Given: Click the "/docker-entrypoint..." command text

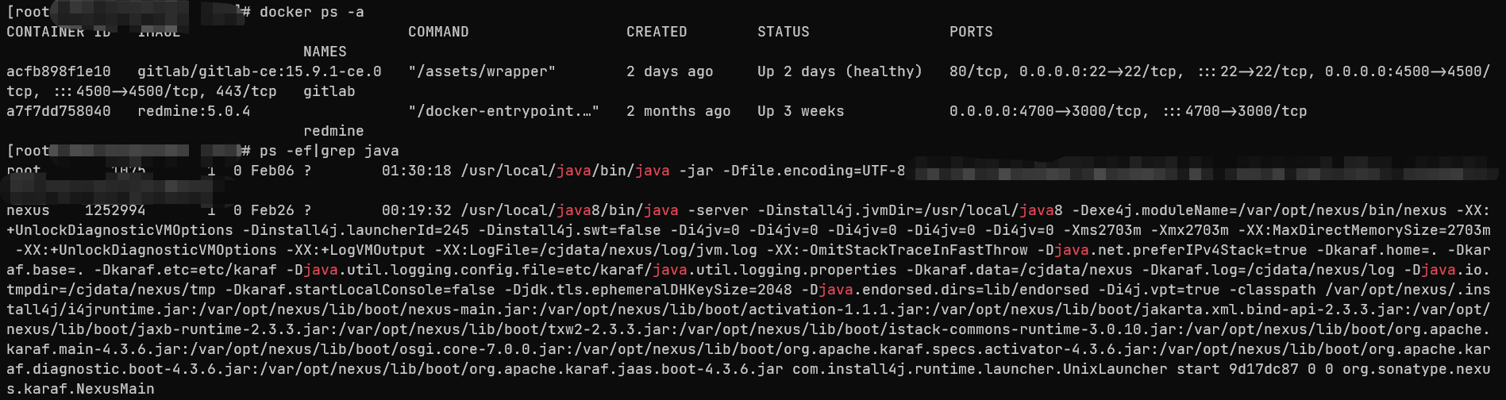Looking at the screenshot, I should click(x=503, y=111).
